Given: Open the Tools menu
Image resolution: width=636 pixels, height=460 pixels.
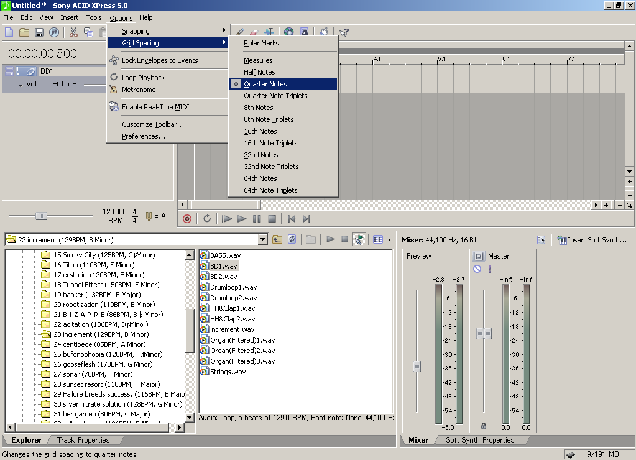Looking at the screenshot, I should 94,17.
